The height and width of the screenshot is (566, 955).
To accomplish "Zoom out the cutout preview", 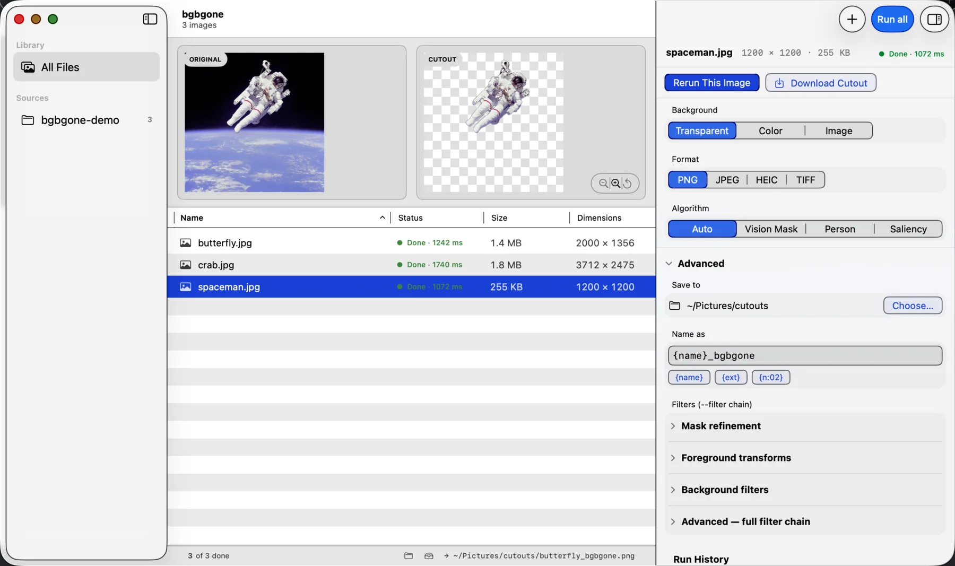I will [x=603, y=184].
